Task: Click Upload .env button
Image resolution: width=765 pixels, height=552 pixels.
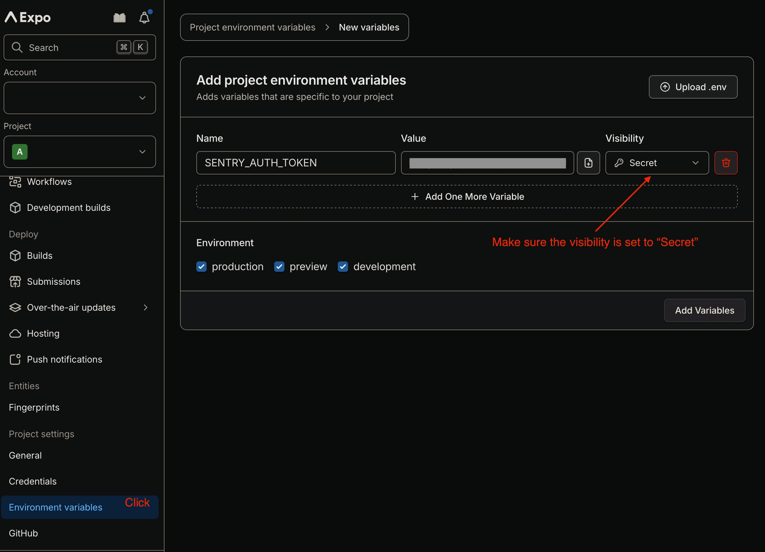Action: tap(693, 87)
